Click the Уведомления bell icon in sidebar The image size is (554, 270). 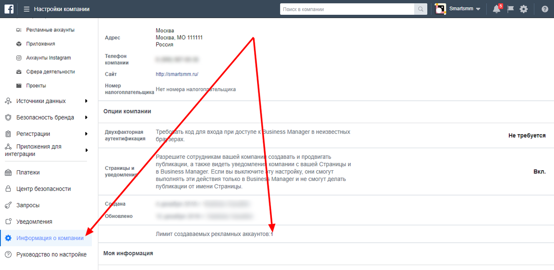8,222
